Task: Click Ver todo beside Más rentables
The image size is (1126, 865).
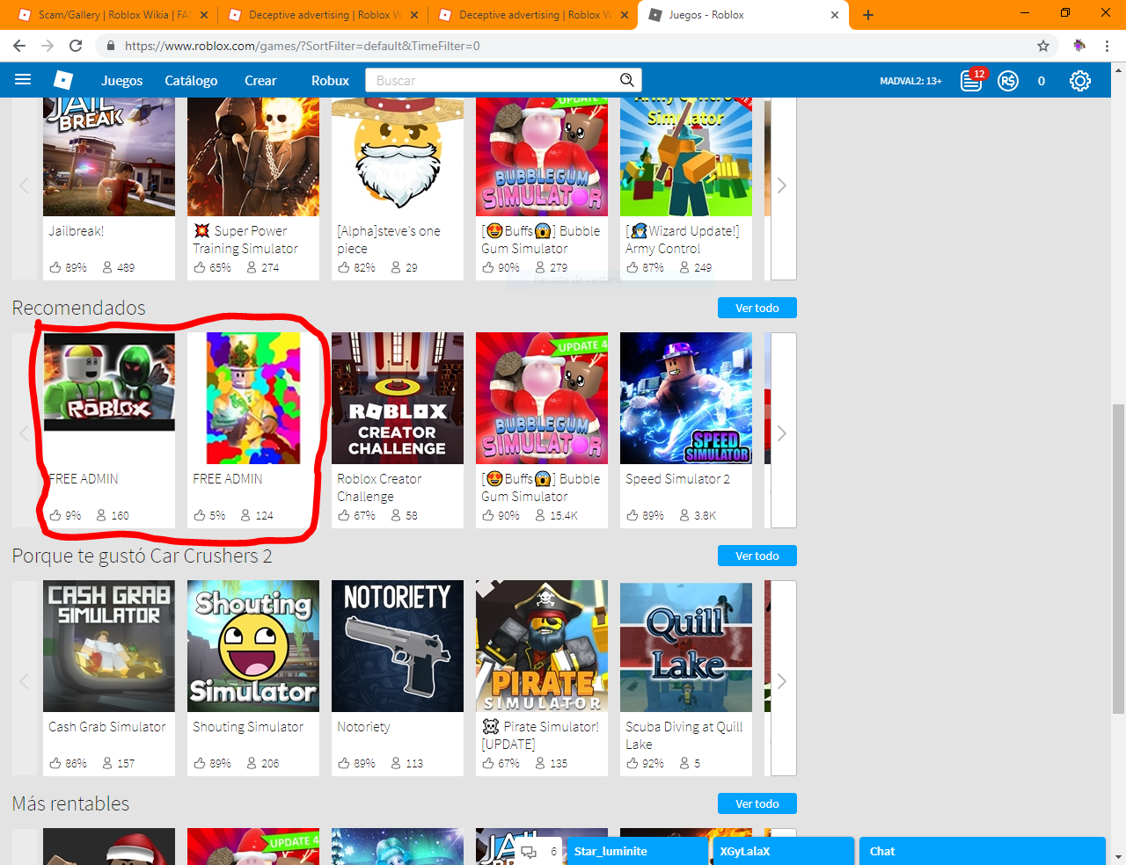Action: [x=757, y=803]
